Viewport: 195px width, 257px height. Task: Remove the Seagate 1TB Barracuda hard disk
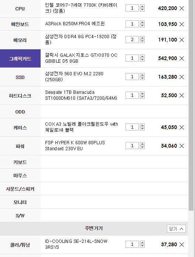tap(182, 95)
